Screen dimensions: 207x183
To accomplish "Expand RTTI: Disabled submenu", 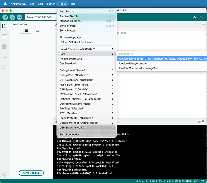I will pyautogui.click(x=87, y=113).
